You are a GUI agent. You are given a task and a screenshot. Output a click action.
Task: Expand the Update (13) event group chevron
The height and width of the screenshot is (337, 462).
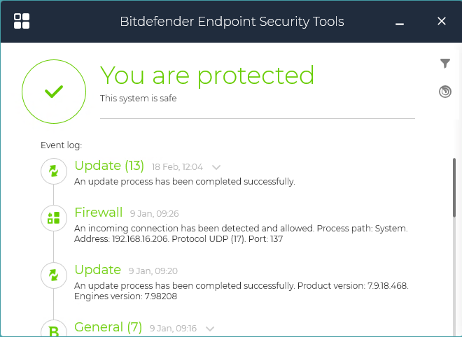[216, 167]
